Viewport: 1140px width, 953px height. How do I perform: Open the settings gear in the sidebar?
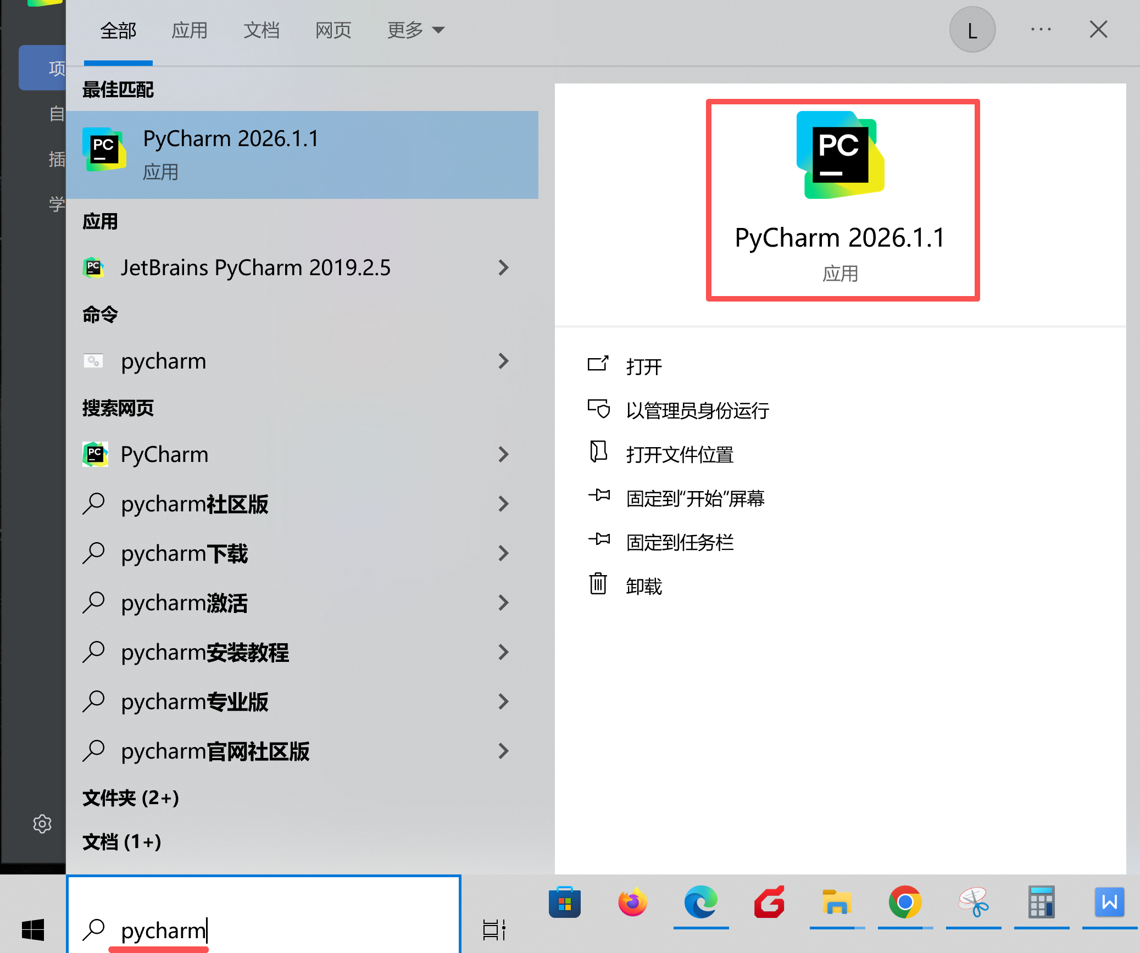coord(42,824)
